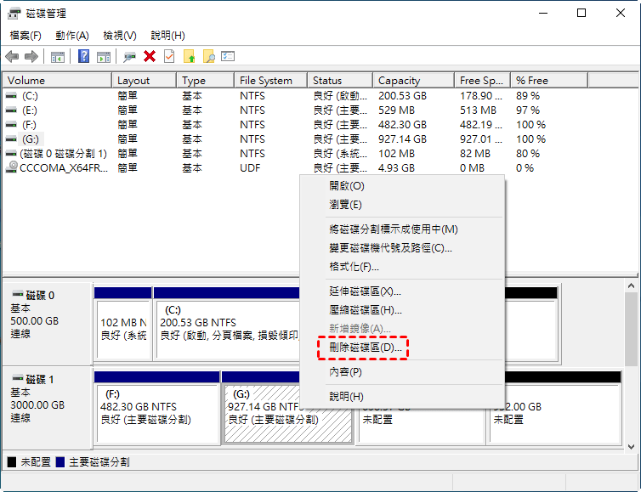Open the 檔案(F) menu

(x=26, y=36)
